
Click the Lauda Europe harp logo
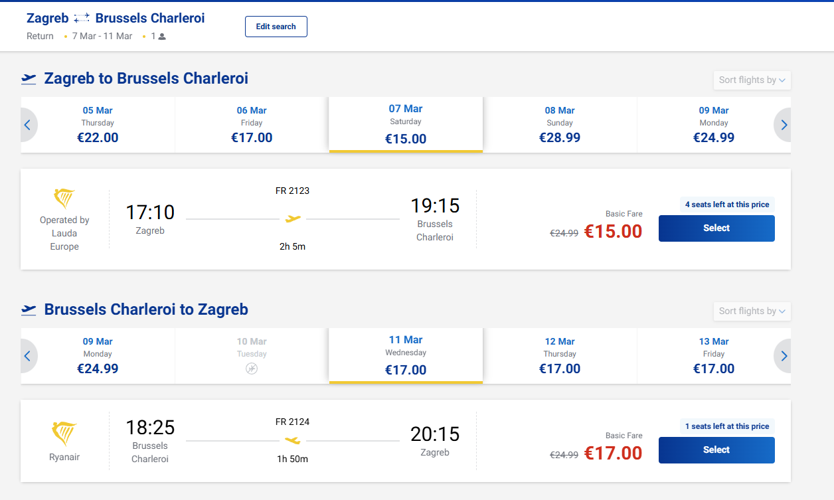(x=64, y=199)
